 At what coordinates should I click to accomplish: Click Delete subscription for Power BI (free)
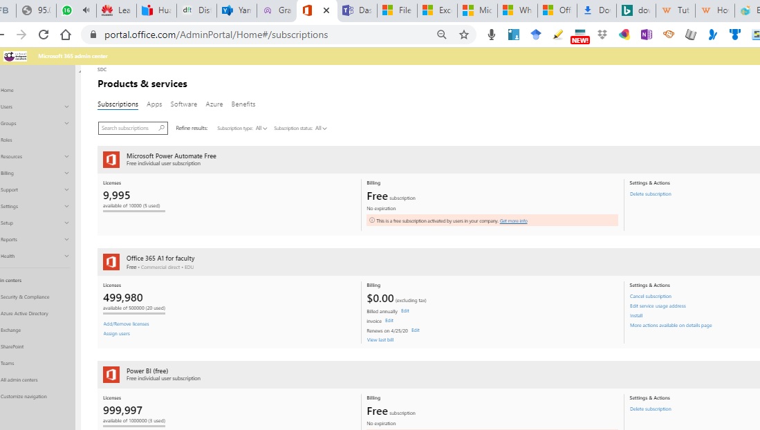pos(651,409)
